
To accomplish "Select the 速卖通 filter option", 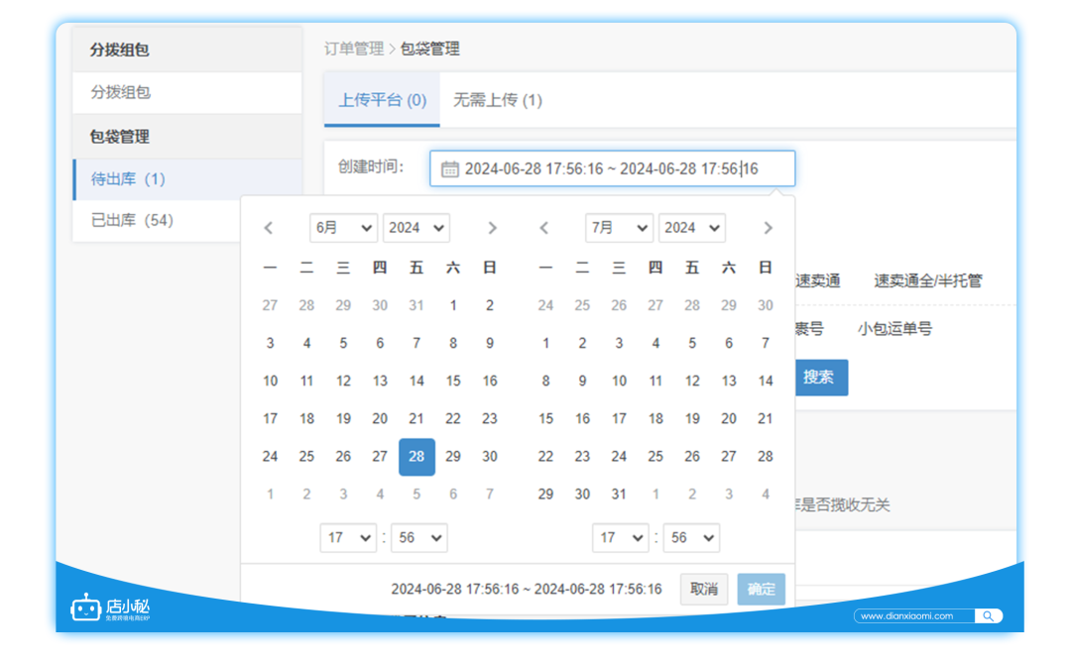I will (820, 279).
